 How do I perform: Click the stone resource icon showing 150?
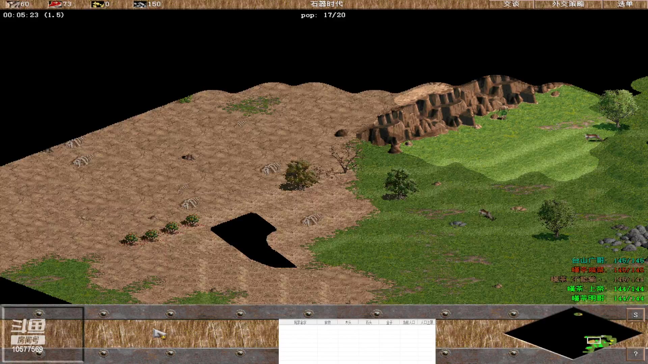click(140, 4)
